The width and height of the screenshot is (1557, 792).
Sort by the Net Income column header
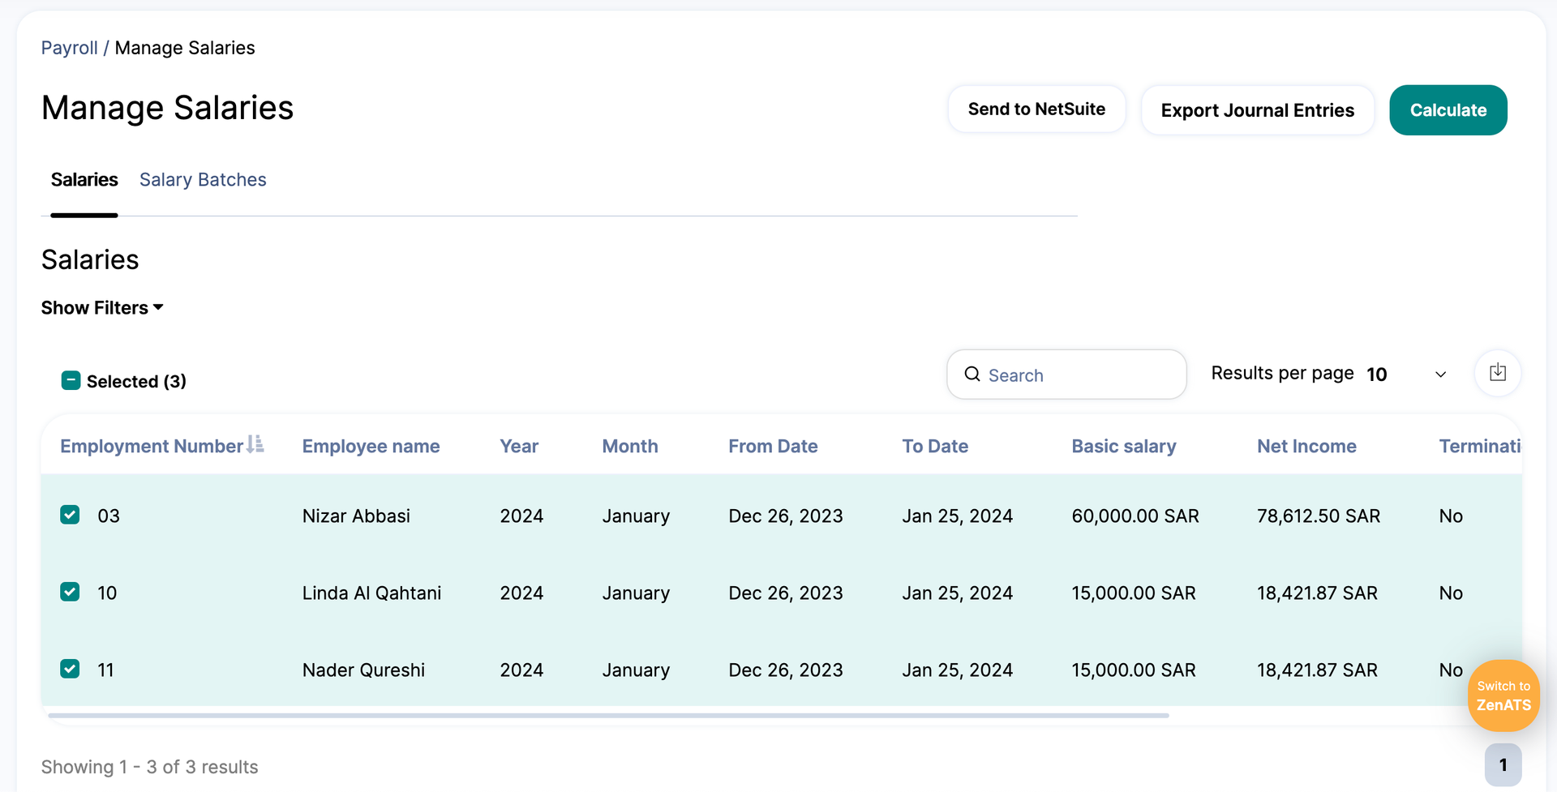1306,446
